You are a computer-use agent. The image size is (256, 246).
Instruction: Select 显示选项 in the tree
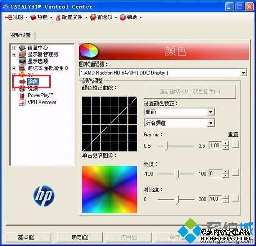pos(38,61)
